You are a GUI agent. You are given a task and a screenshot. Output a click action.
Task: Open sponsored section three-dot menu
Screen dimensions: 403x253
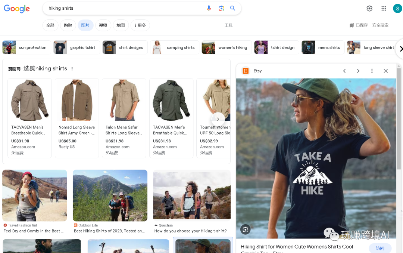[72, 69]
